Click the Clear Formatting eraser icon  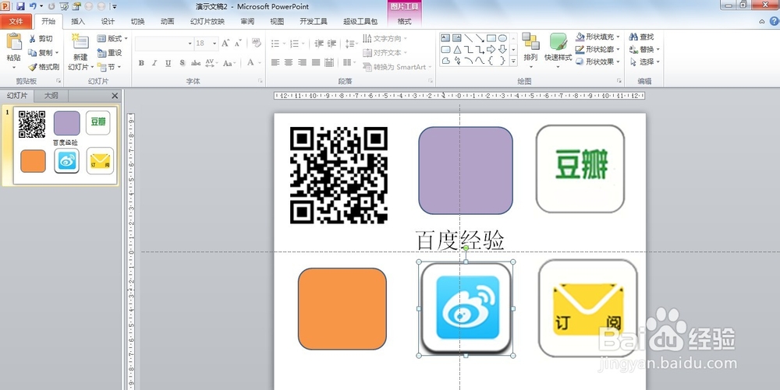tap(257, 43)
